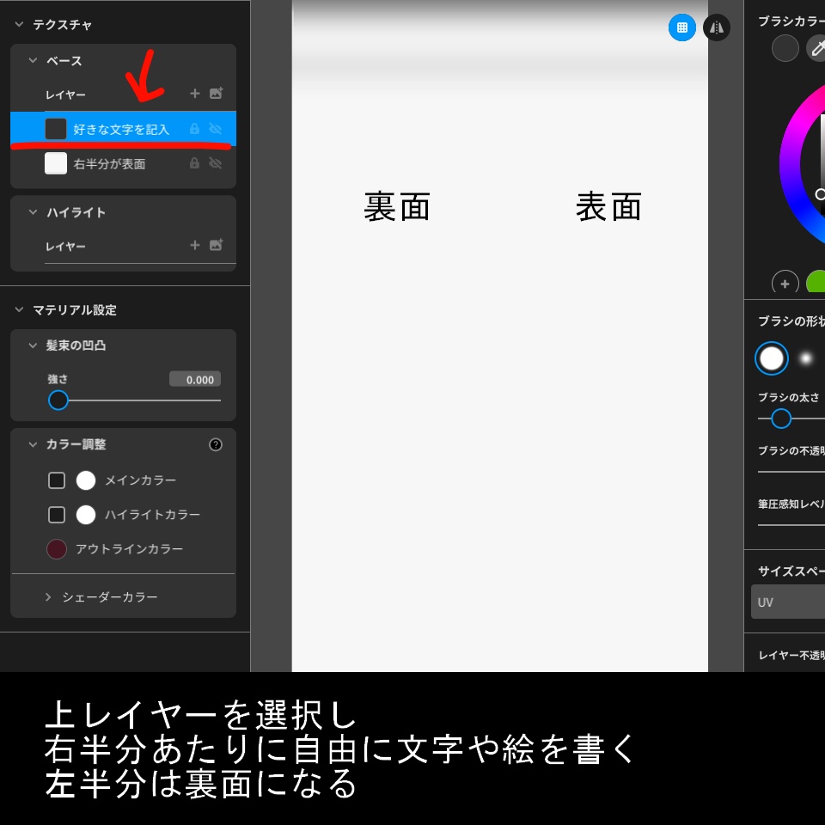Click the help icon next to カラー調整
825x825 pixels.
(x=216, y=444)
